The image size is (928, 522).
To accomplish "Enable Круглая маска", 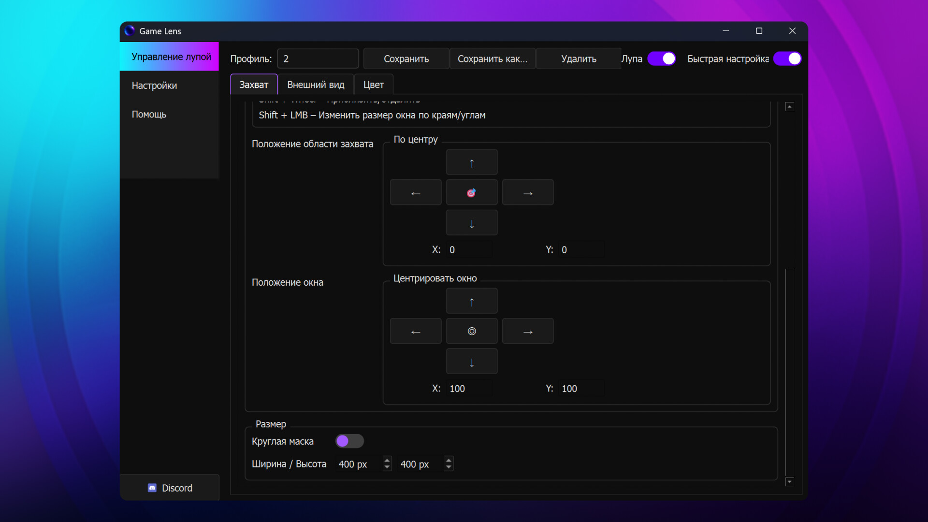I will point(349,441).
